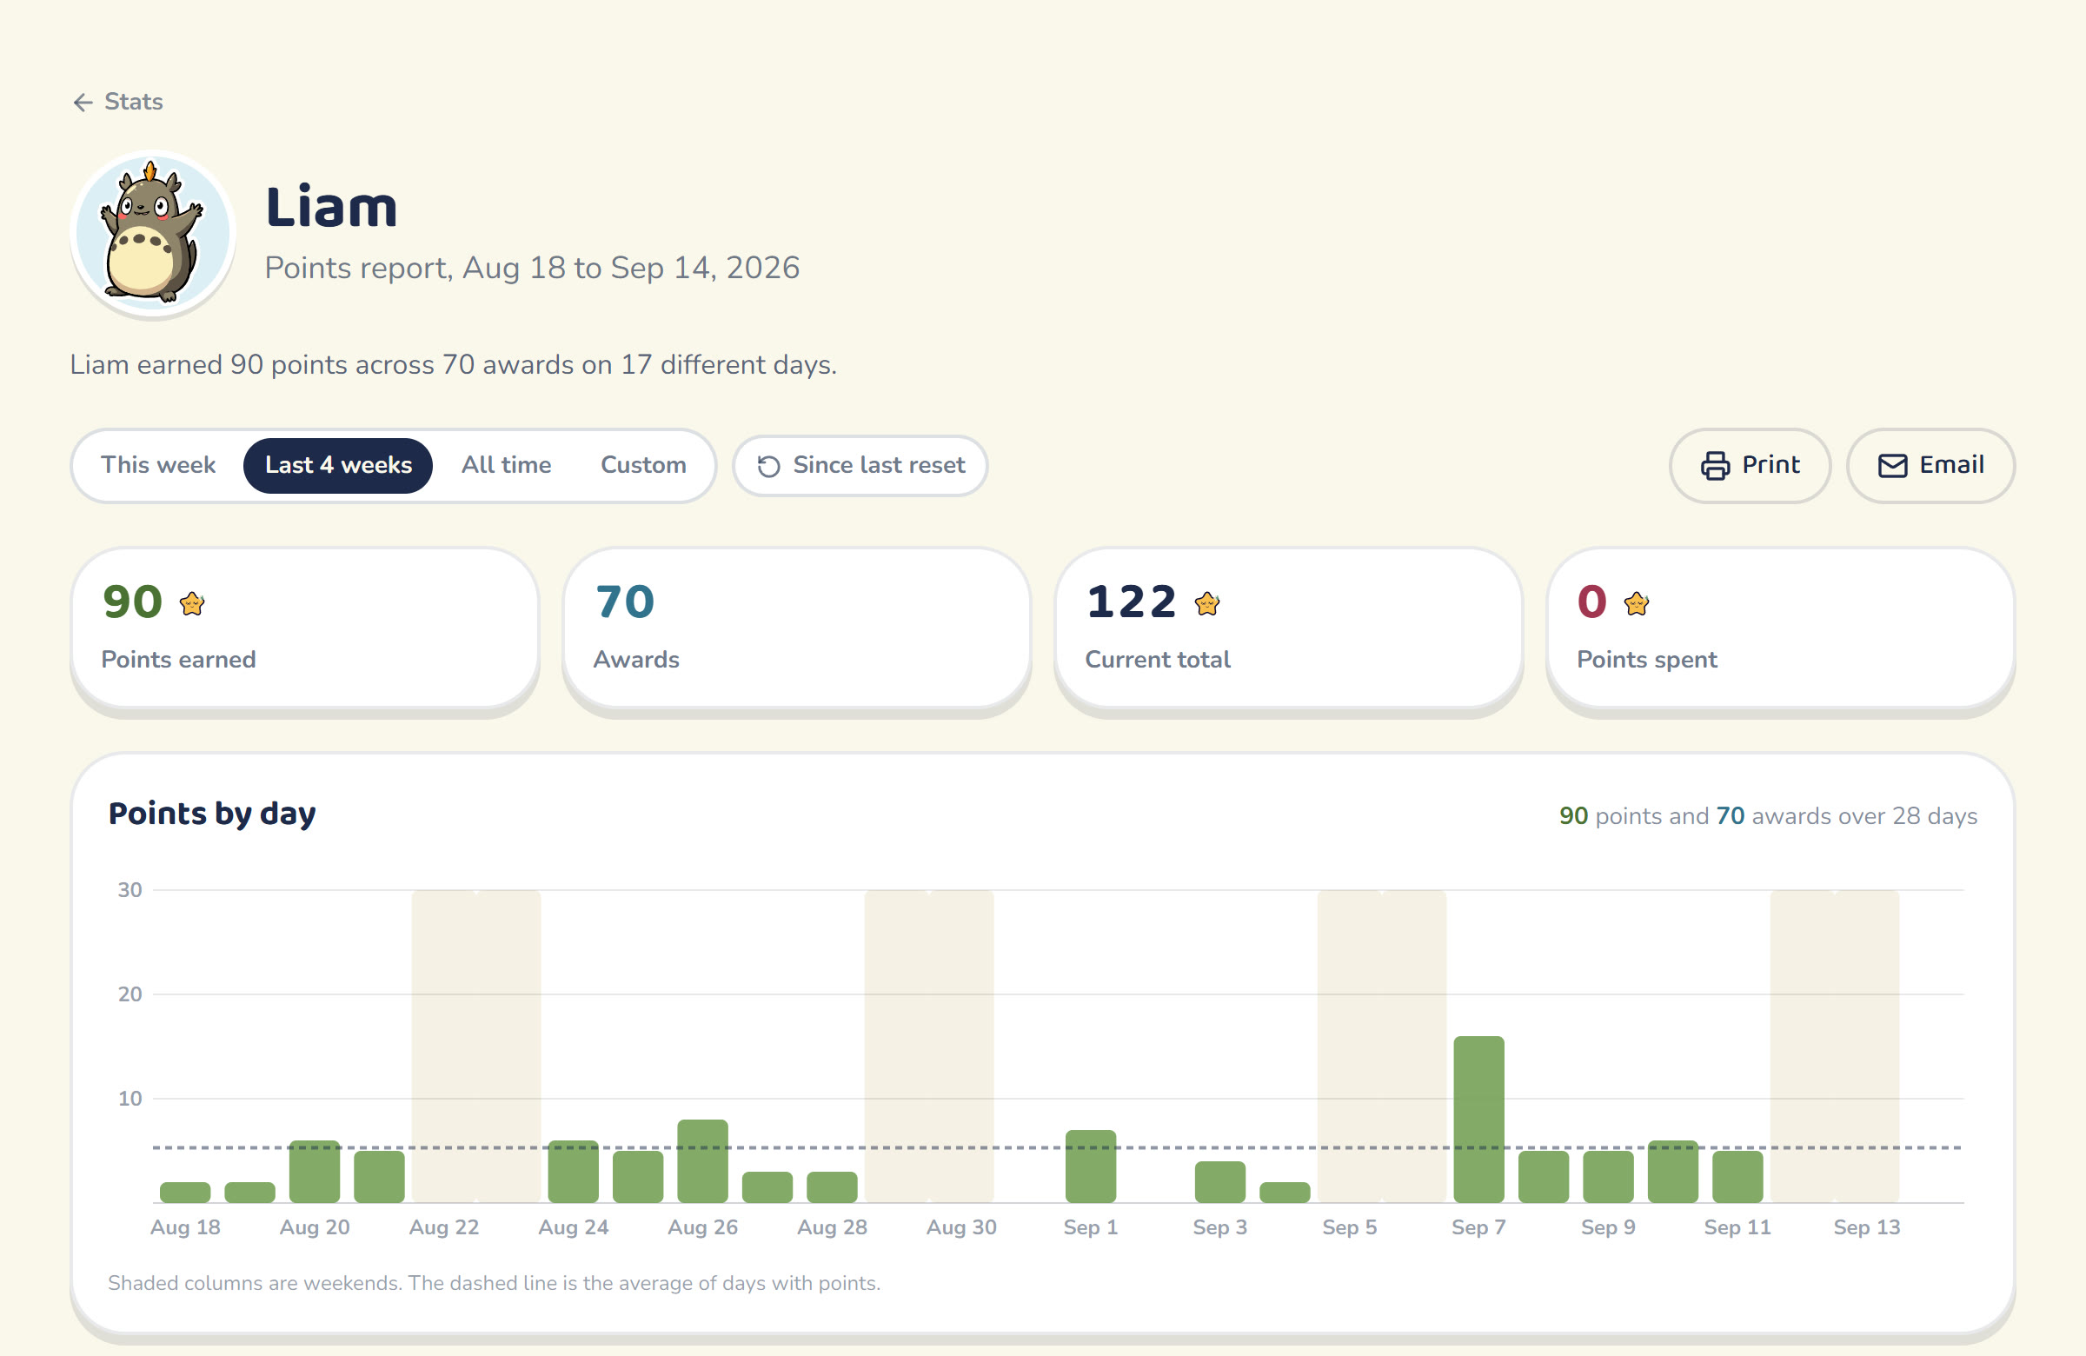Go back to Stats page
Image resolution: width=2086 pixels, height=1356 pixels.
[x=117, y=102]
